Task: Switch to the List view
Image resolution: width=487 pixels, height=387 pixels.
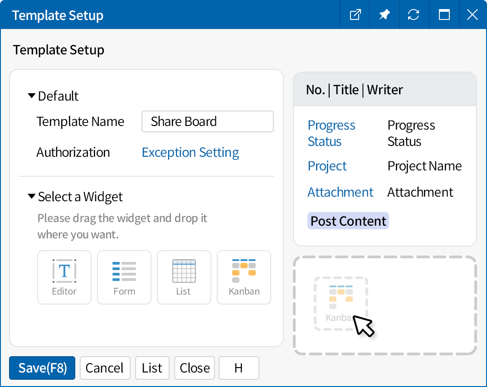Action: 152,368
